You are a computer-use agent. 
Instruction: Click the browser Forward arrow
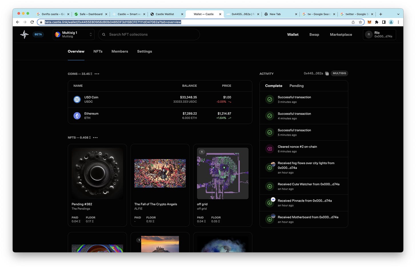(25, 22)
